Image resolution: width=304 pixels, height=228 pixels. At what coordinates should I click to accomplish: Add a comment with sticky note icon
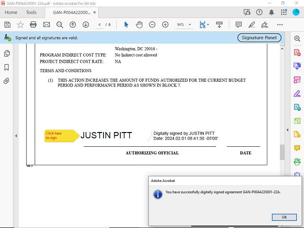click(238, 25)
